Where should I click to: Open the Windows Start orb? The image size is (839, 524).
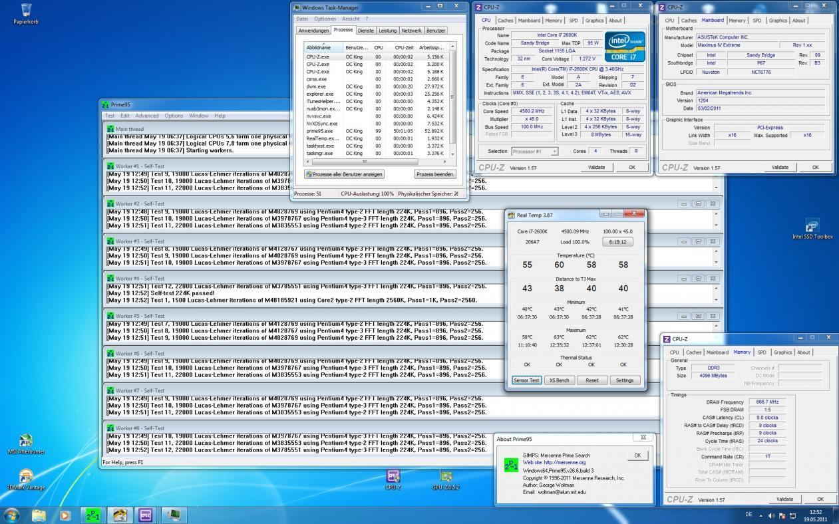[x=12, y=515]
